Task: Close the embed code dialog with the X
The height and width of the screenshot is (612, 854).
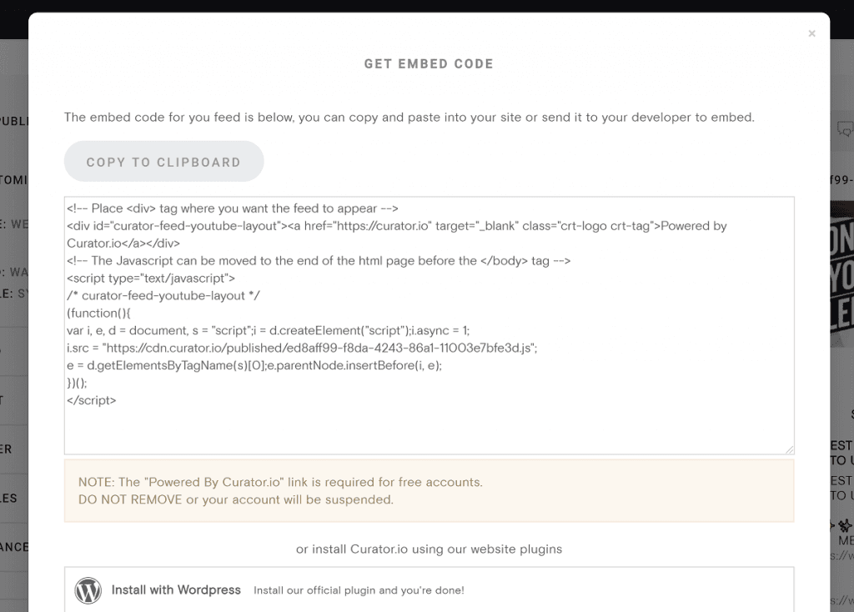Action: point(811,33)
